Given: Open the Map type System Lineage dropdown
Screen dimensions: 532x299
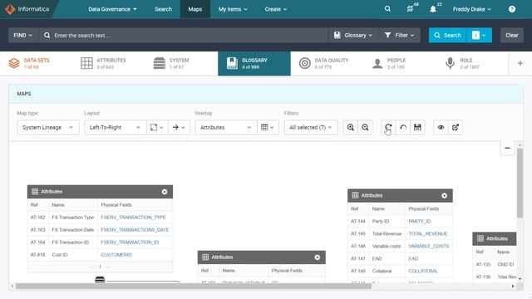Looking at the screenshot, I should point(48,127).
